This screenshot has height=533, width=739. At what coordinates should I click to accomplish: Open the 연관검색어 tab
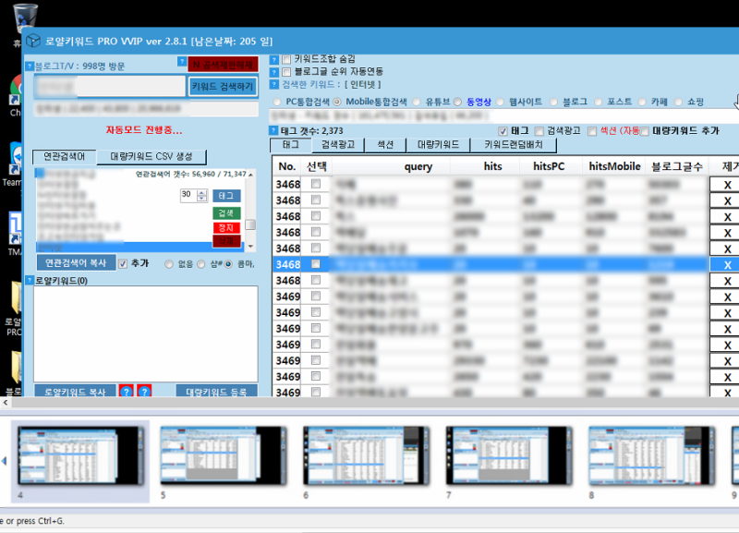coord(65,156)
